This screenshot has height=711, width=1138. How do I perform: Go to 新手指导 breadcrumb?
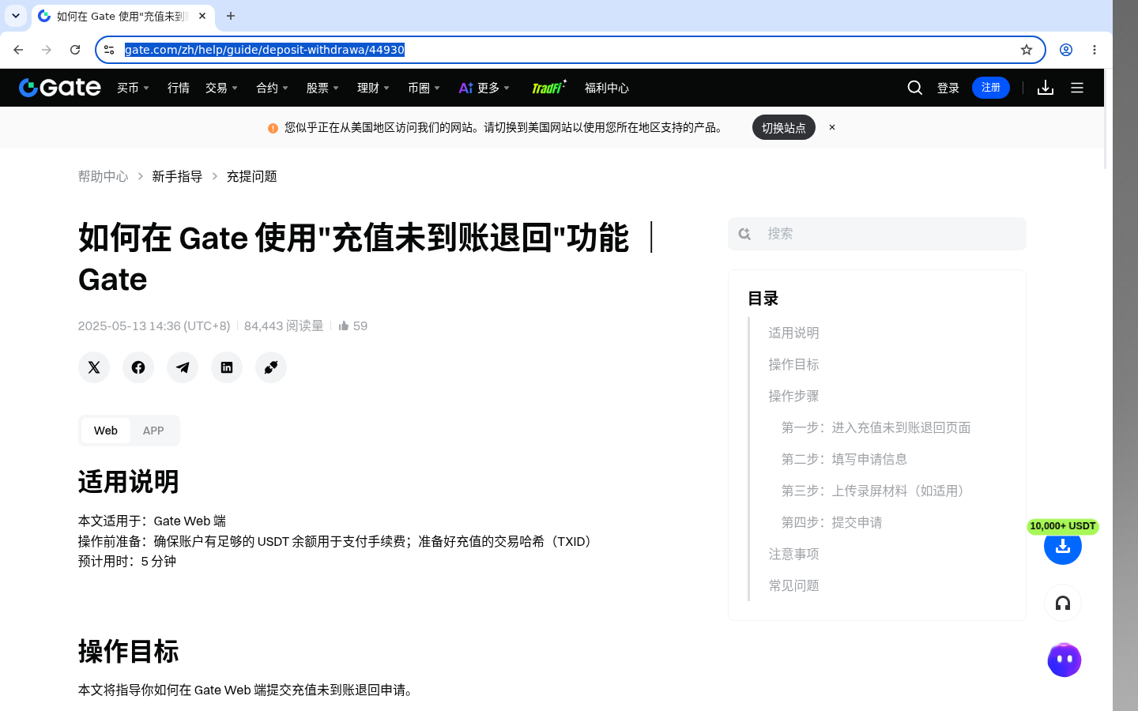point(177,176)
